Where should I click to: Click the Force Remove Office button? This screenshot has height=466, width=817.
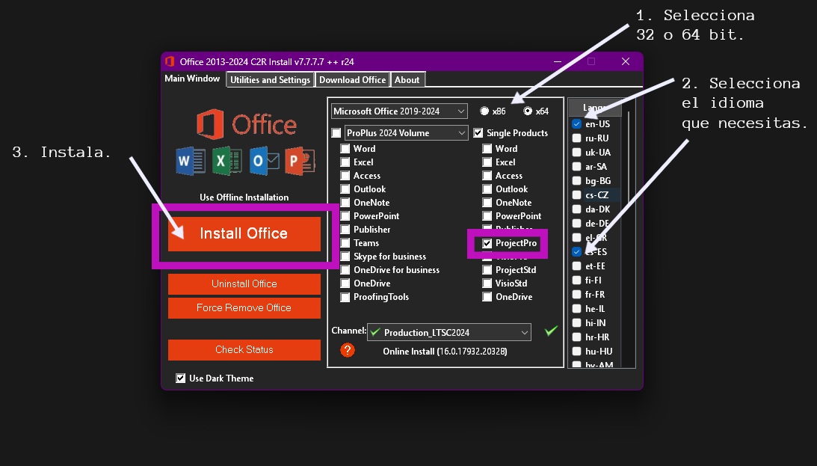[x=244, y=308]
